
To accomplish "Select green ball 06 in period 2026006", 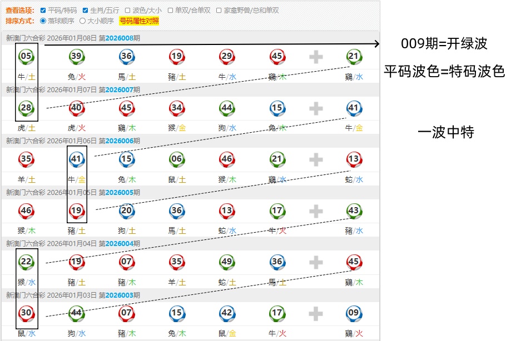I will pos(176,159).
